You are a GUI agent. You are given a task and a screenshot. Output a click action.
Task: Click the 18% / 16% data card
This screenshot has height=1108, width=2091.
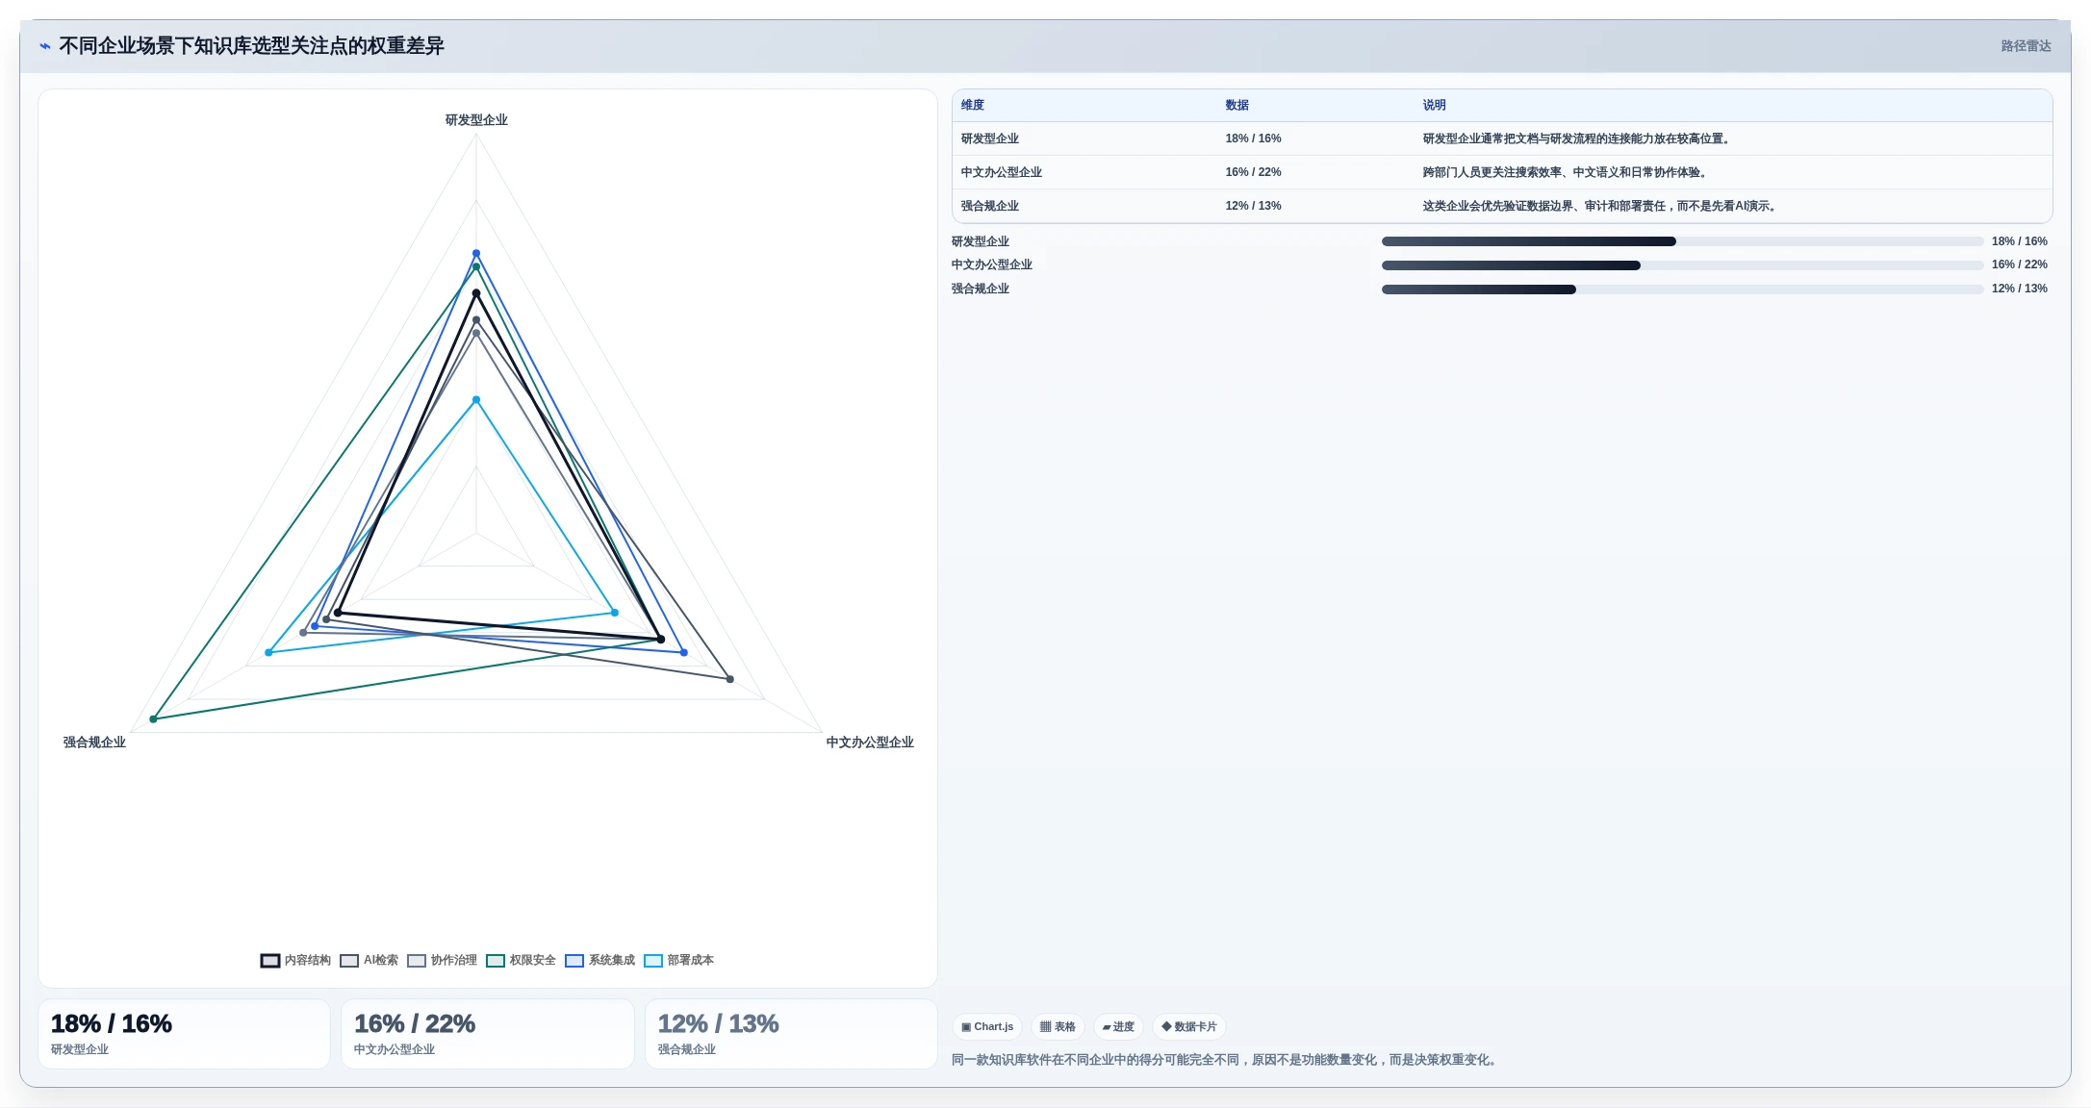[x=184, y=1034]
